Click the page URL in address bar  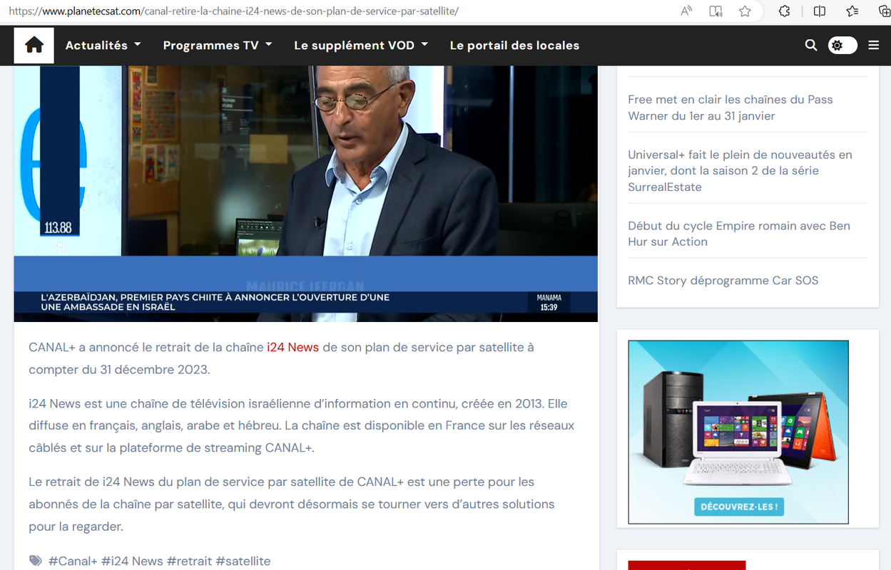[233, 11]
